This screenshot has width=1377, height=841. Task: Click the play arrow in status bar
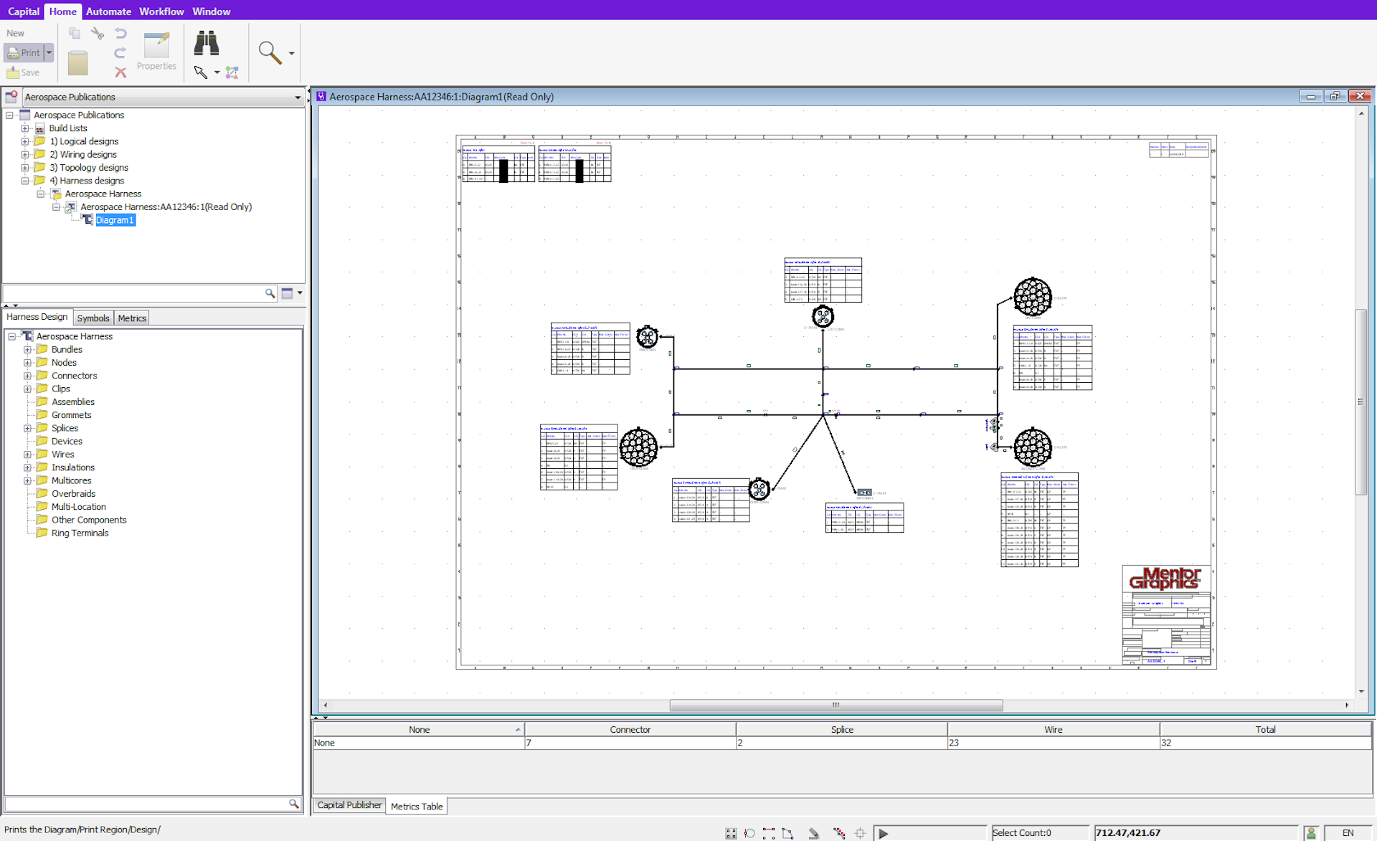click(x=884, y=833)
